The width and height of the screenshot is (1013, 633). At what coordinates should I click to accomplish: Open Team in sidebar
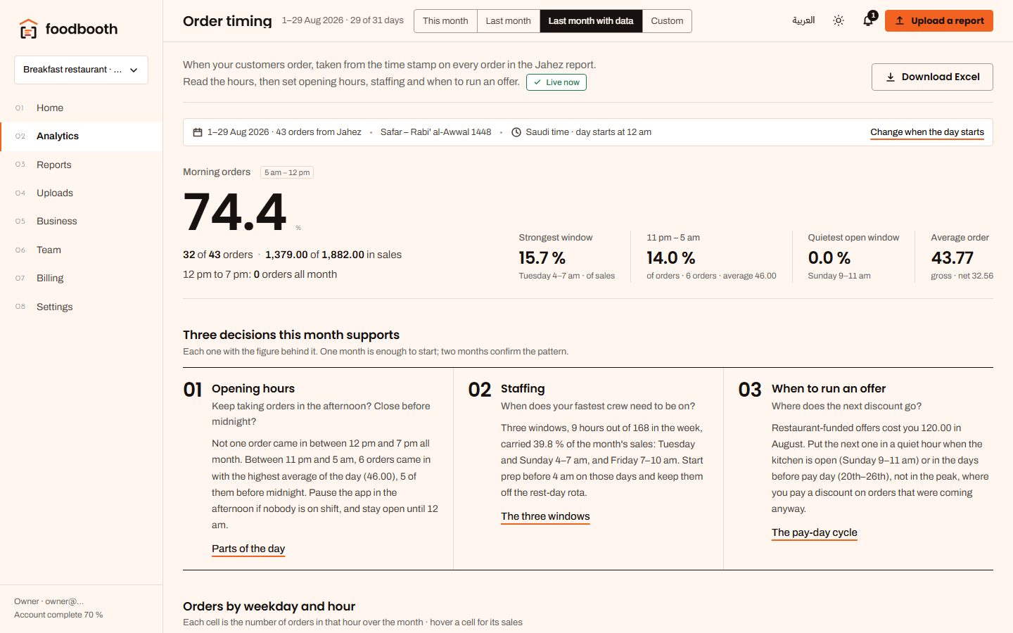pos(81,250)
